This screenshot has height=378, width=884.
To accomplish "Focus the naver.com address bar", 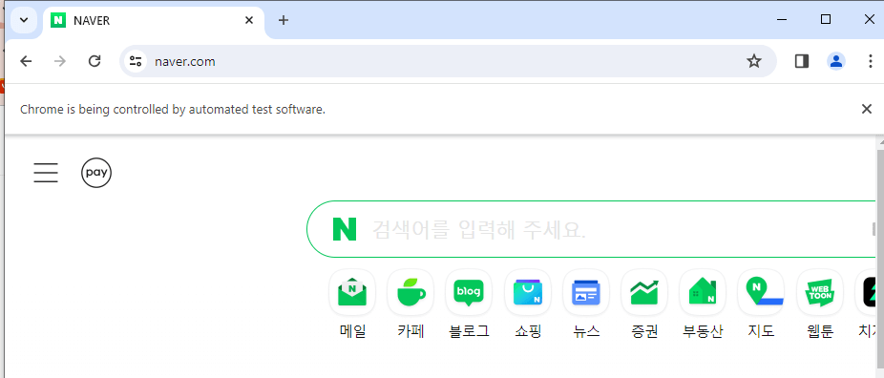I will click(448, 61).
